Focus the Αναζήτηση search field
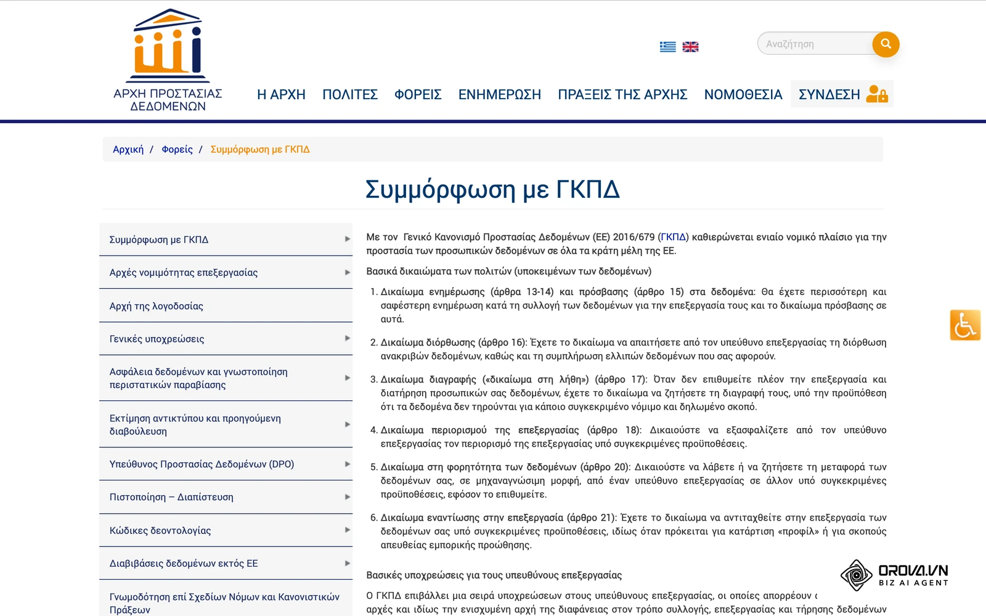Screen dimensions: 986x616 817,44
